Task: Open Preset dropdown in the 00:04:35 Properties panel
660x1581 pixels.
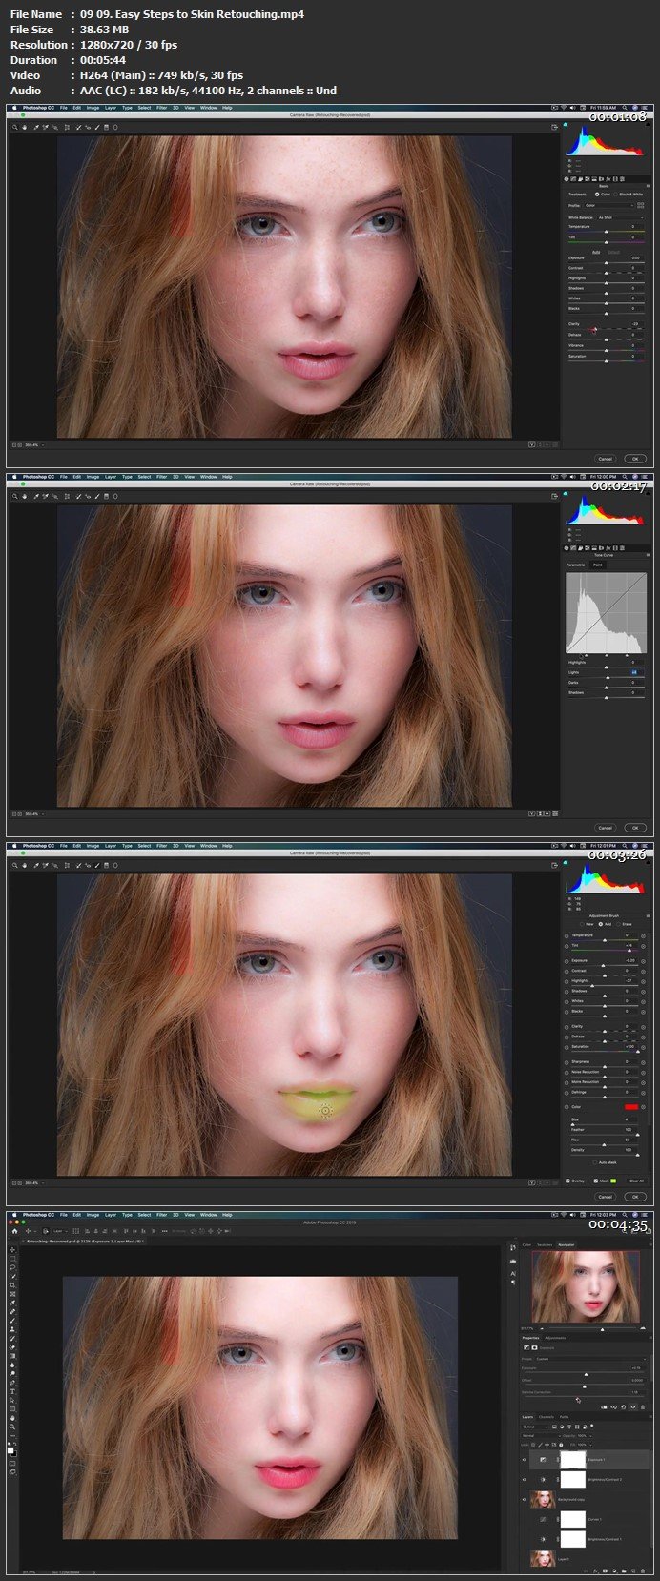Action: 591,1359
